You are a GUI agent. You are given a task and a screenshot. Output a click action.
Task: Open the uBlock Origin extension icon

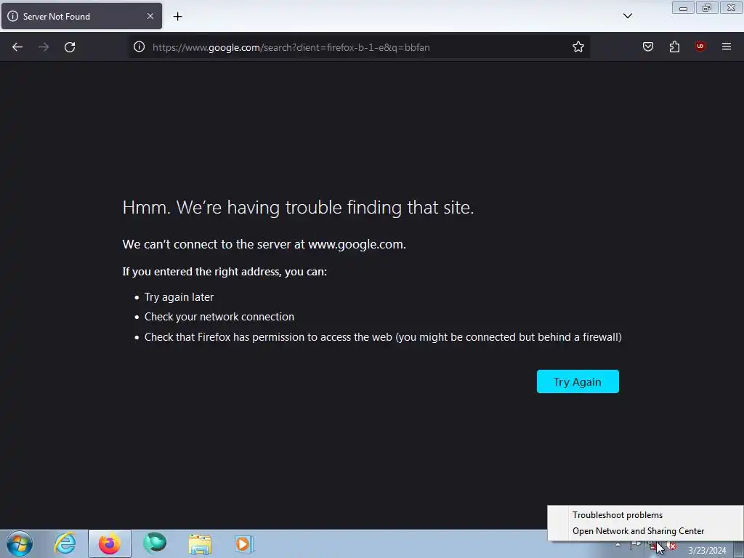pos(700,46)
